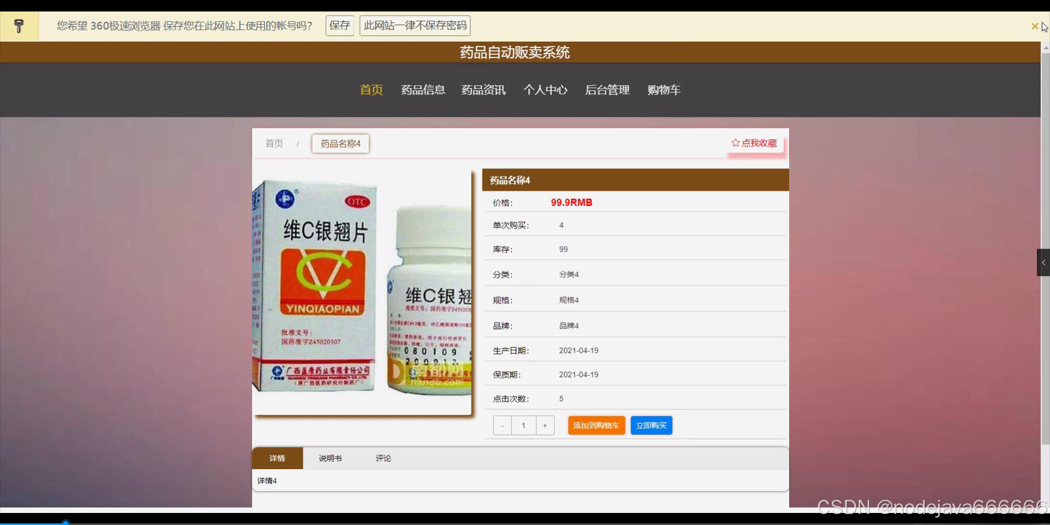The width and height of the screenshot is (1050, 525).
Task: Switch to the 详情 tab
Action: [x=277, y=458]
